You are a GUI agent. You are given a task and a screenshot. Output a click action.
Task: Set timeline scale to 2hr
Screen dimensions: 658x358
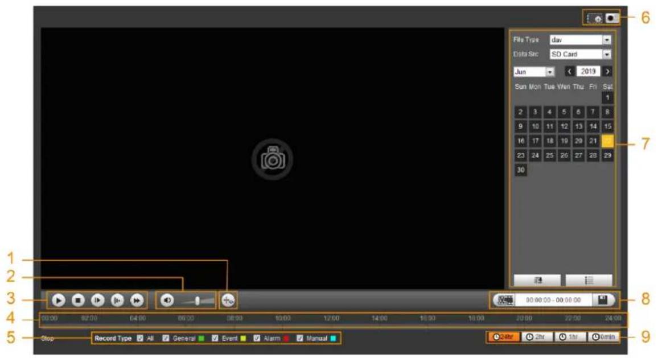[537, 337]
